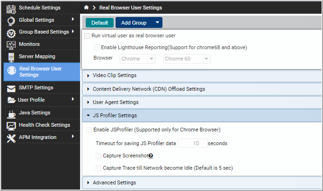
Task: Tick the Enable Lighthouse Reporting checkbox
Action: coord(97,47)
